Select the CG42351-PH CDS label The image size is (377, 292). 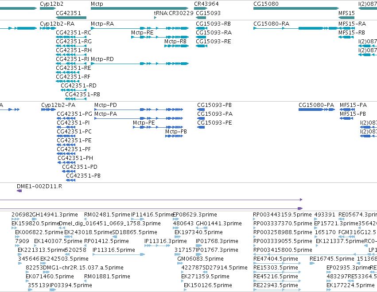tap(75, 158)
